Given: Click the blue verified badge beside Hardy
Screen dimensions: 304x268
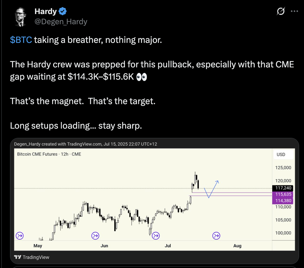Looking at the screenshot, I should click(x=63, y=11).
